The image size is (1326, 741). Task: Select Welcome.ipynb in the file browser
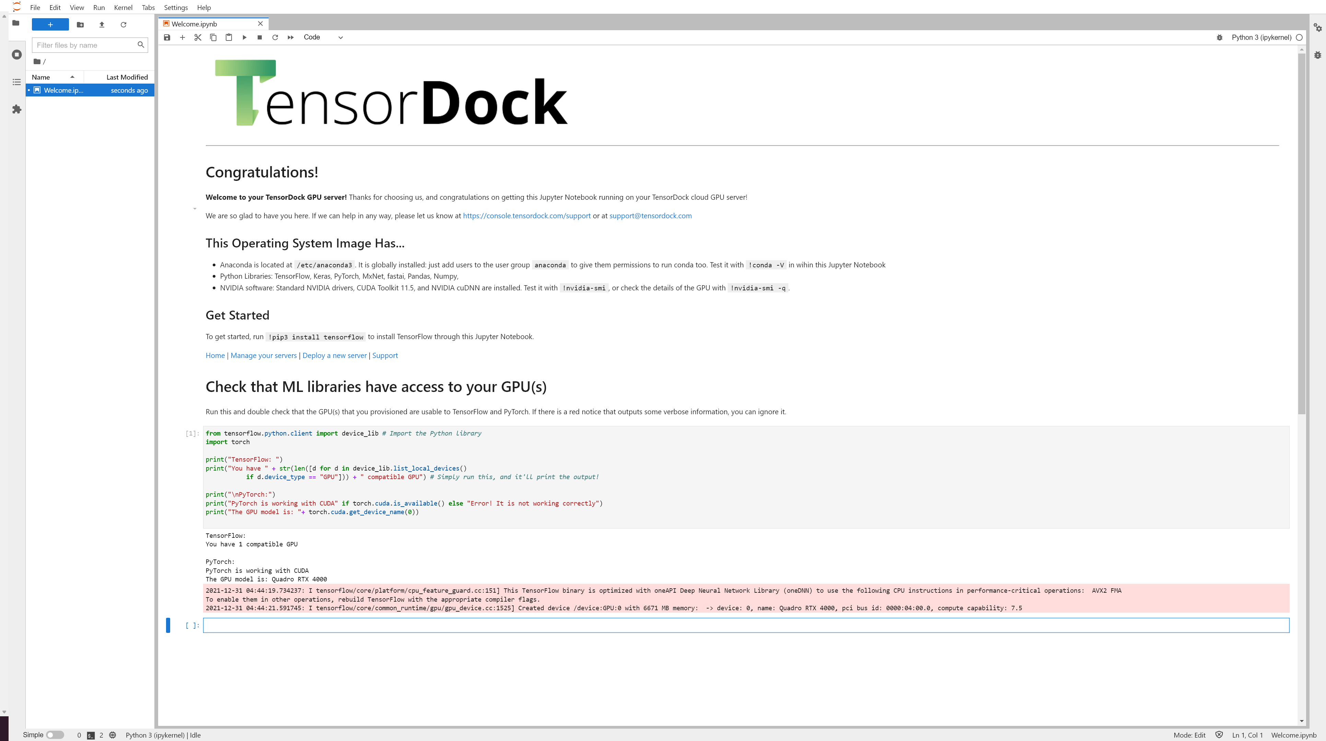(x=90, y=90)
